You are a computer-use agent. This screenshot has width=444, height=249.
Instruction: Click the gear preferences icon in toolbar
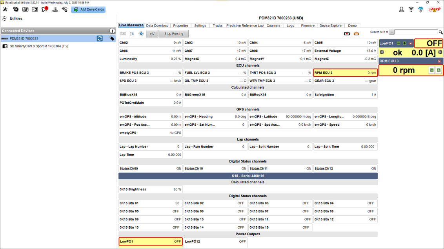pyautogui.click(x=16, y=9)
